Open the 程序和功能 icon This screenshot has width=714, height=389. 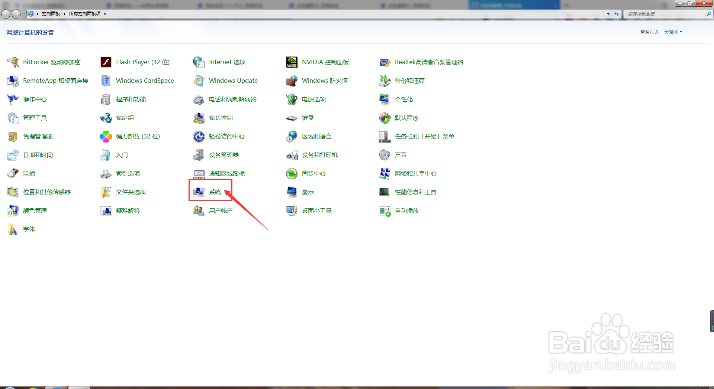pos(106,99)
